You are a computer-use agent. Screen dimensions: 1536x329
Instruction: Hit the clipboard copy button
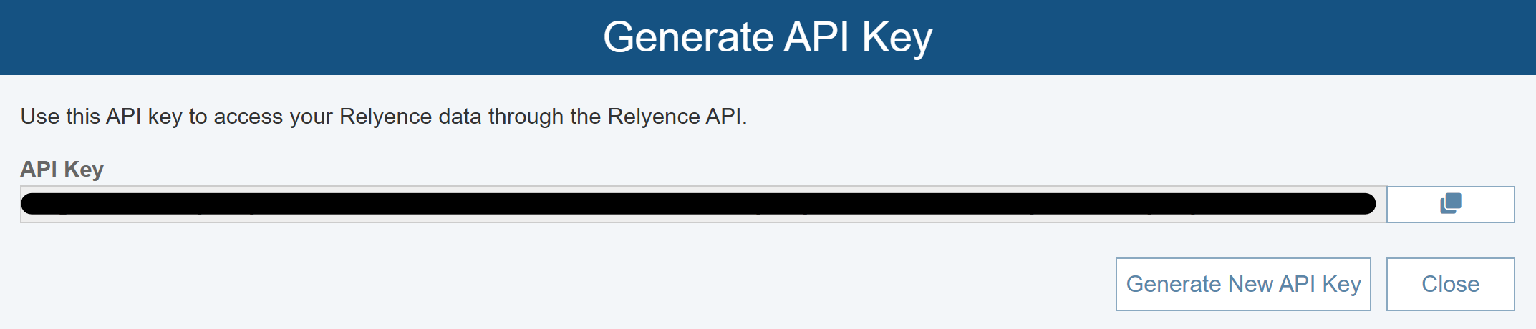point(1450,204)
